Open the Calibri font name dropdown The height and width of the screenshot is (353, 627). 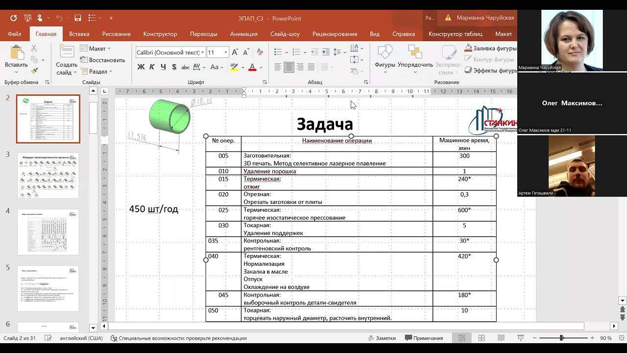click(x=203, y=52)
